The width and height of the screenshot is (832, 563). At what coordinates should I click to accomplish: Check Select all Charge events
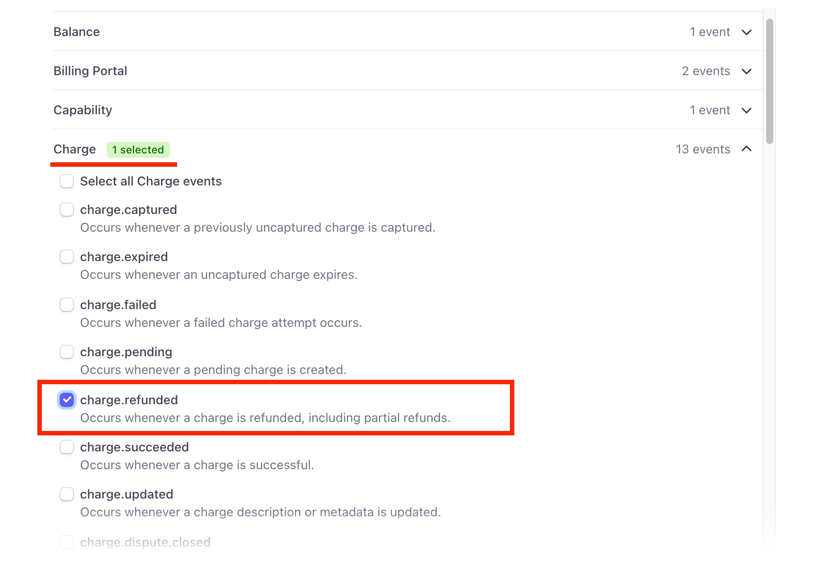point(67,181)
